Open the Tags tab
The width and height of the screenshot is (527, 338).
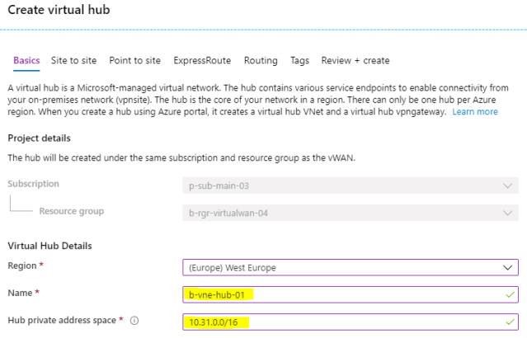pyautogui.click(x=299, y=60)
